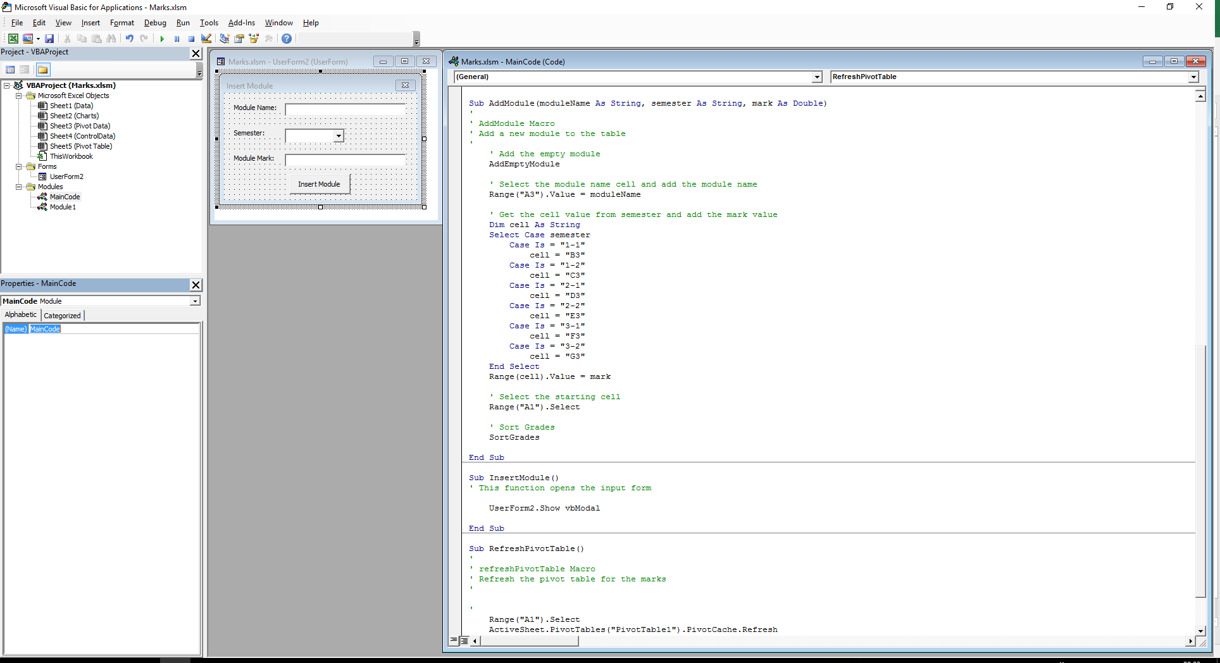Click the Insert UserForm toolbar icon
The image size is (1220, 663).
pos(28,39)
